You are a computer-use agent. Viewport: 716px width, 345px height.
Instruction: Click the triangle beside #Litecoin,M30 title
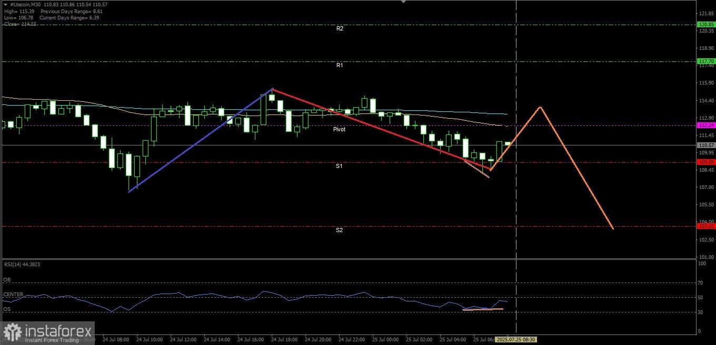pyautogui.click(x=5, y=4)
